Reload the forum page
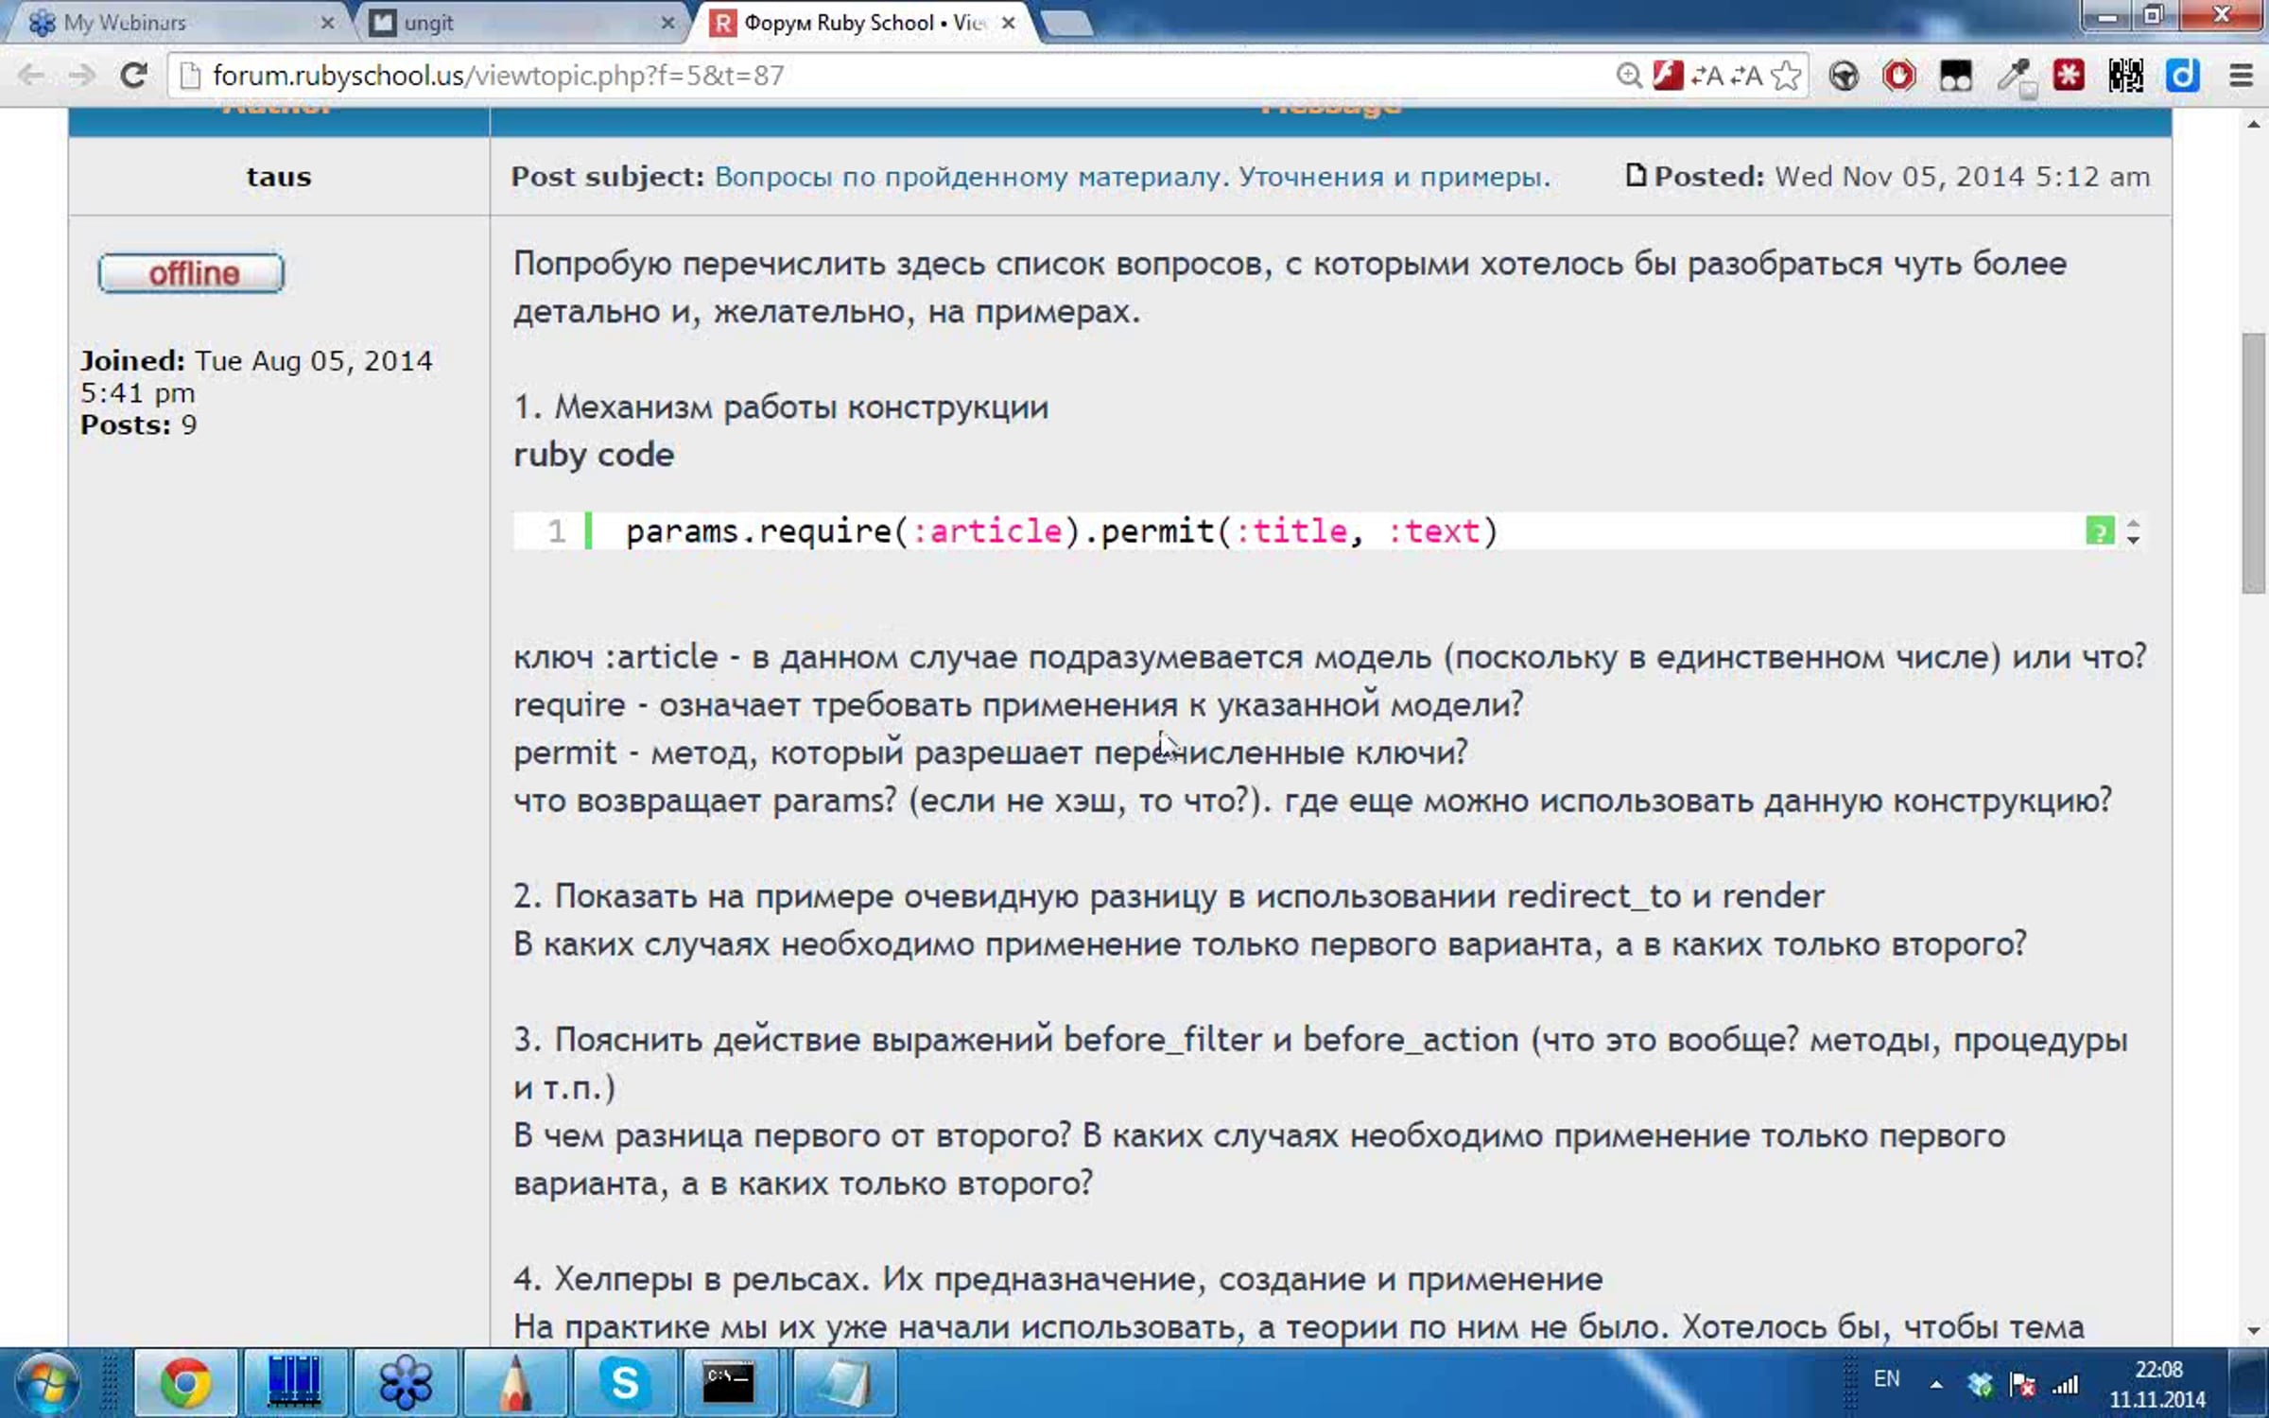The image size is (2269, 1418). (133, 76)
